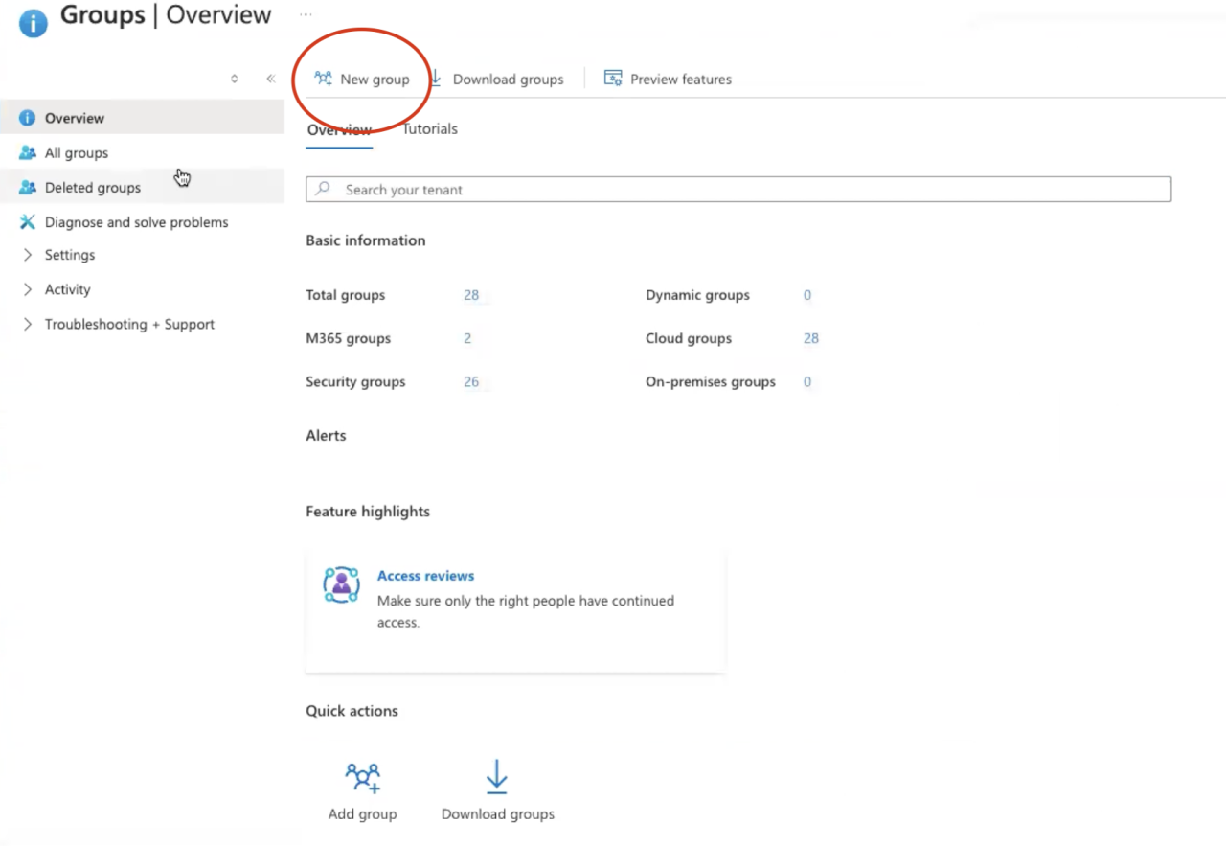Switch to the Tutorials tab
The width and height of the screenshot is (1226, 846).
coord(429,128)
